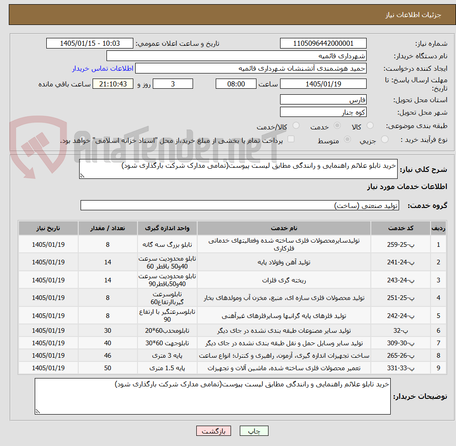Select the متوسط purchase type radio
Viewport: 456px width, 446px height.
pyautogui.click(x=347, y=140)
